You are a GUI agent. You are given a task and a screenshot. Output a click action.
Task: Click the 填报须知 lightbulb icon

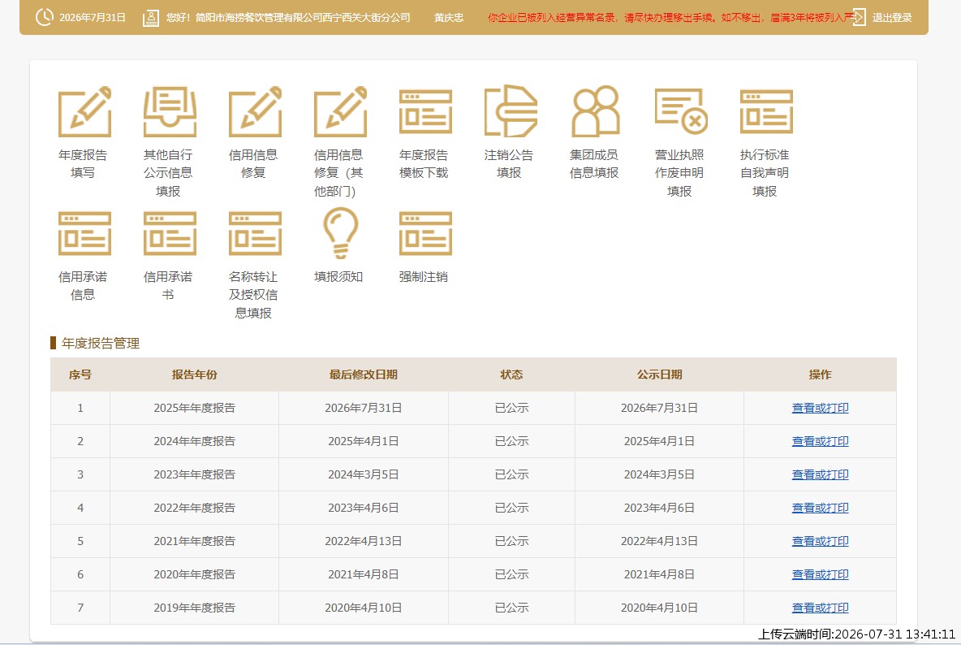(340, 233)
